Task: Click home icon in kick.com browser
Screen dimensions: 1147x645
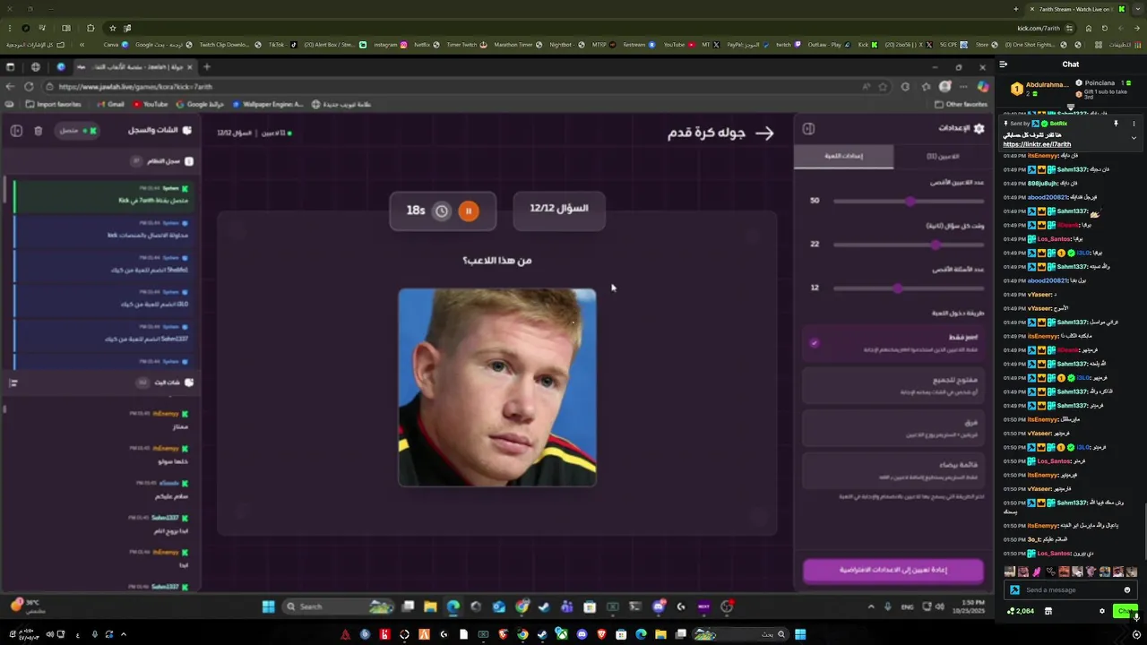Action: pos(1089,28)
